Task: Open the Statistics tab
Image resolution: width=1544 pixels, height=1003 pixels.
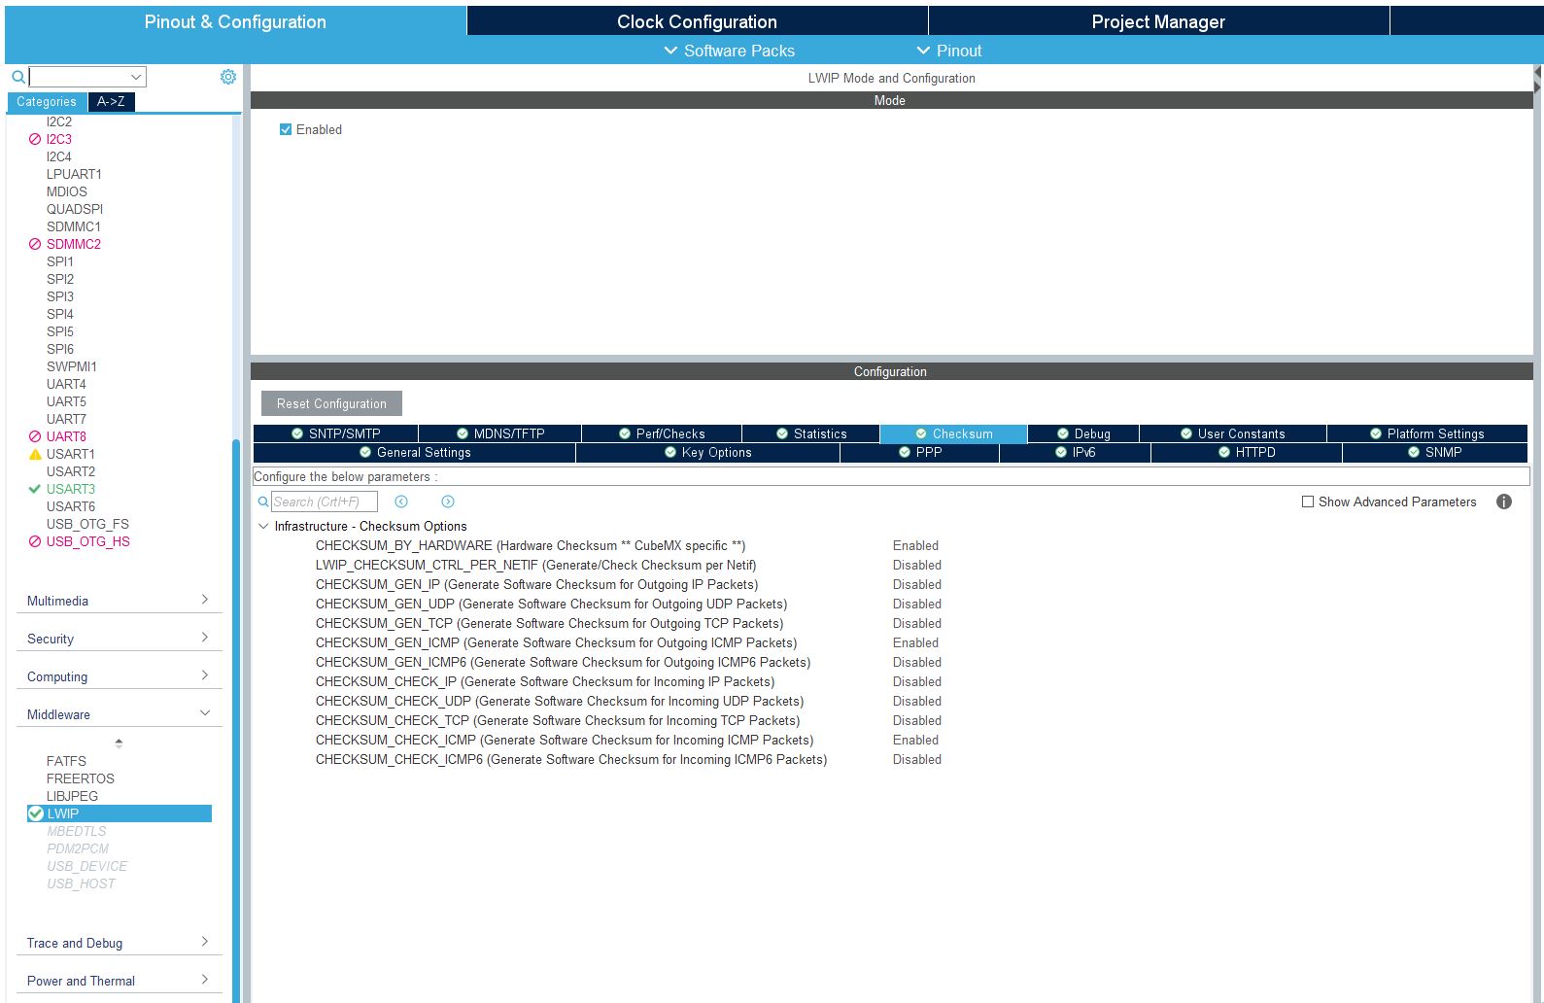Action: [x=810, y=433]
